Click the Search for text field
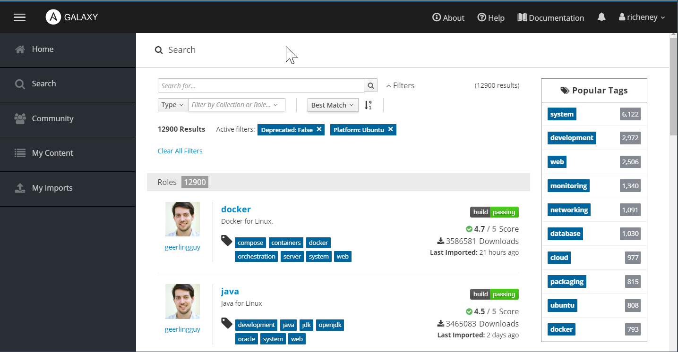This screenshot has width=678, height=352. click(261, 86)
